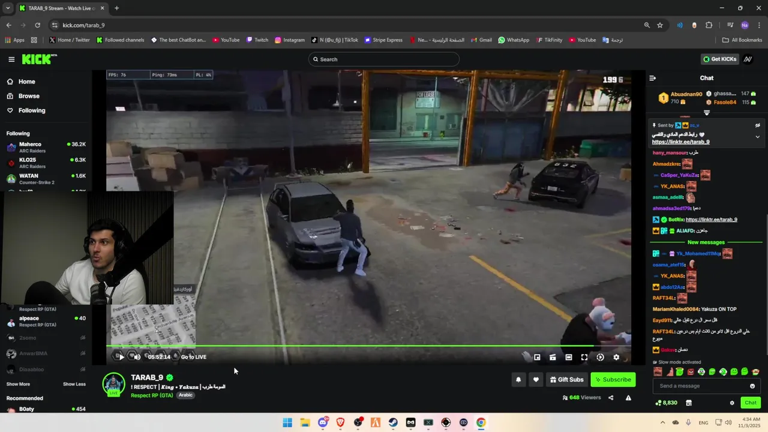Expand the chat leaderboard chevron
Screen dimensions: 768x432
(707, 113)
